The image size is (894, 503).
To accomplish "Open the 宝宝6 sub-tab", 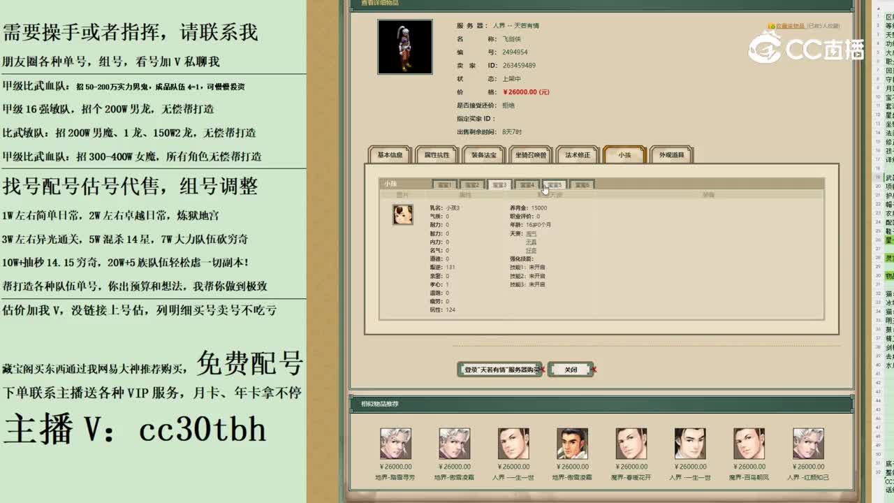I will [x=581, y=184].
